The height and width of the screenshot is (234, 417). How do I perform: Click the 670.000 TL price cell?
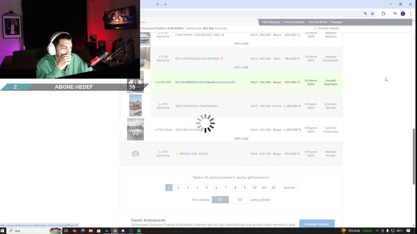click(293, 154)
